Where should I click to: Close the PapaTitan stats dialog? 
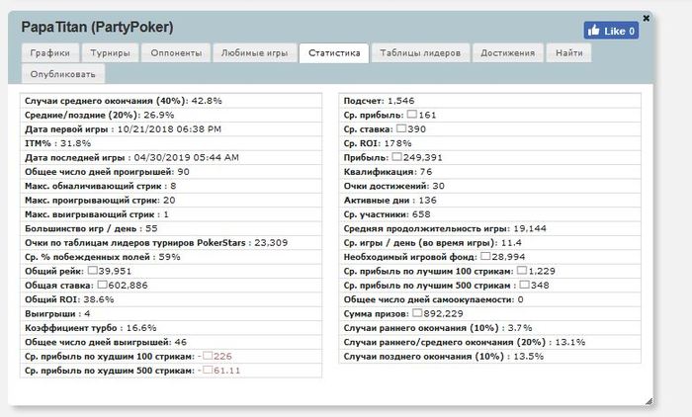[x=647, y=18]
